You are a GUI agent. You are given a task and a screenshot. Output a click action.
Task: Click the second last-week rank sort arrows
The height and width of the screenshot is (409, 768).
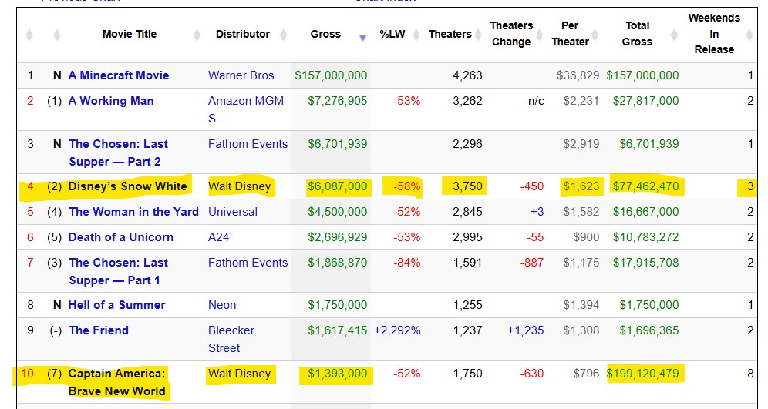pos(57,35)
